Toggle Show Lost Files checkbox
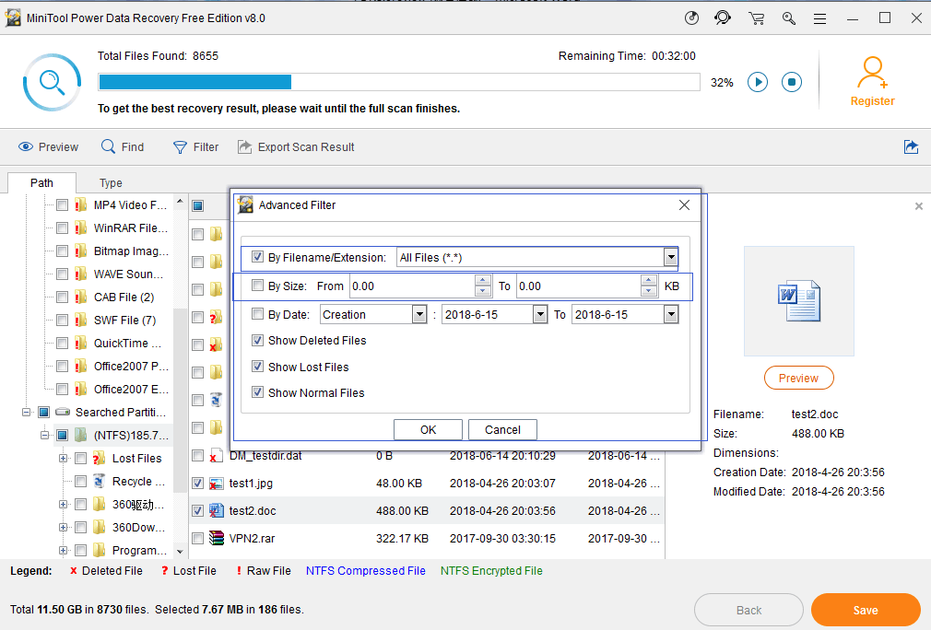This screenshot has height=630, width=931. [257, 366]
